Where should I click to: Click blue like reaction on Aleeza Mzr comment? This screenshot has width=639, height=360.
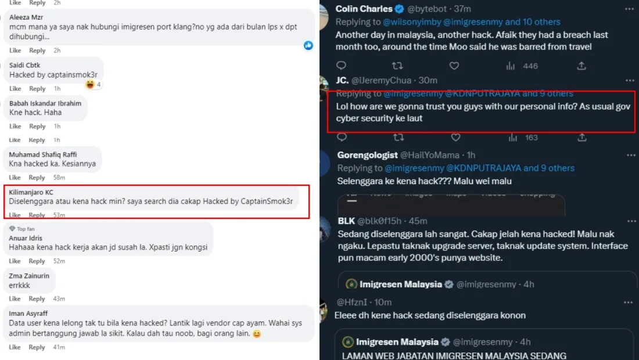pyautogui.click(x=308, y=45)
